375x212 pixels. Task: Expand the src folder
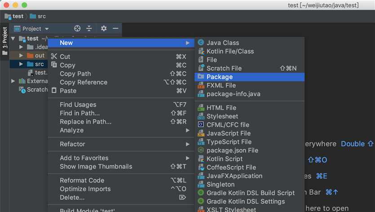tap(21, 64)
